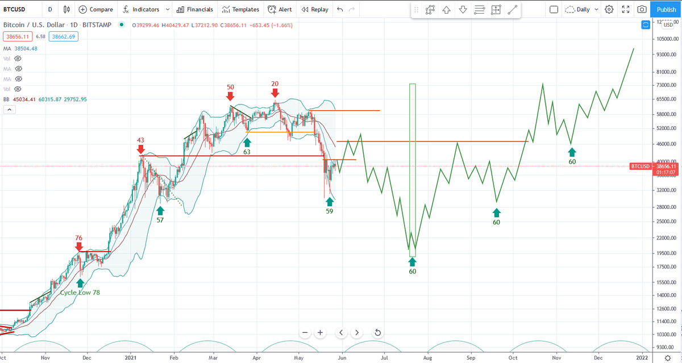
Task: Select the BTCUSD price label on the scale
Action: point(640,166)
